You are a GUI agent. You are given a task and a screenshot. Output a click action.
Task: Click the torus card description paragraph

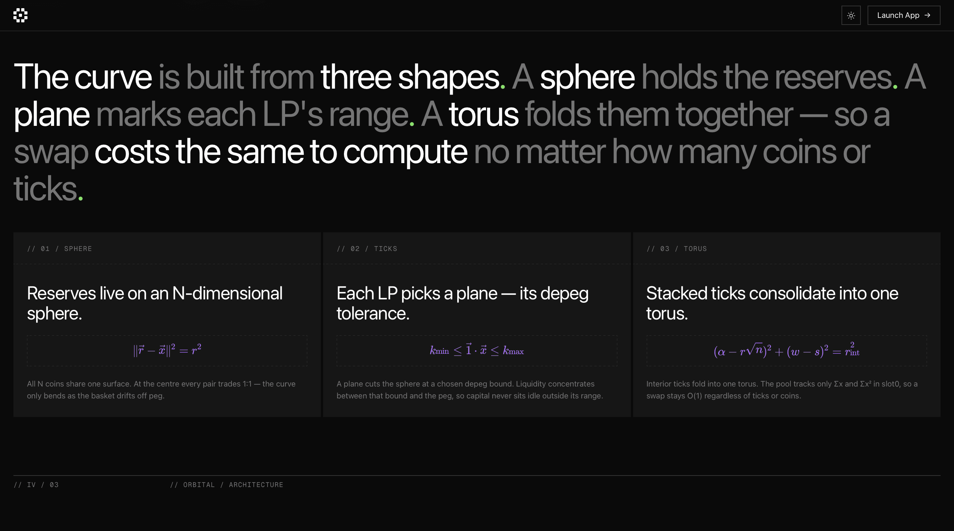782,390
